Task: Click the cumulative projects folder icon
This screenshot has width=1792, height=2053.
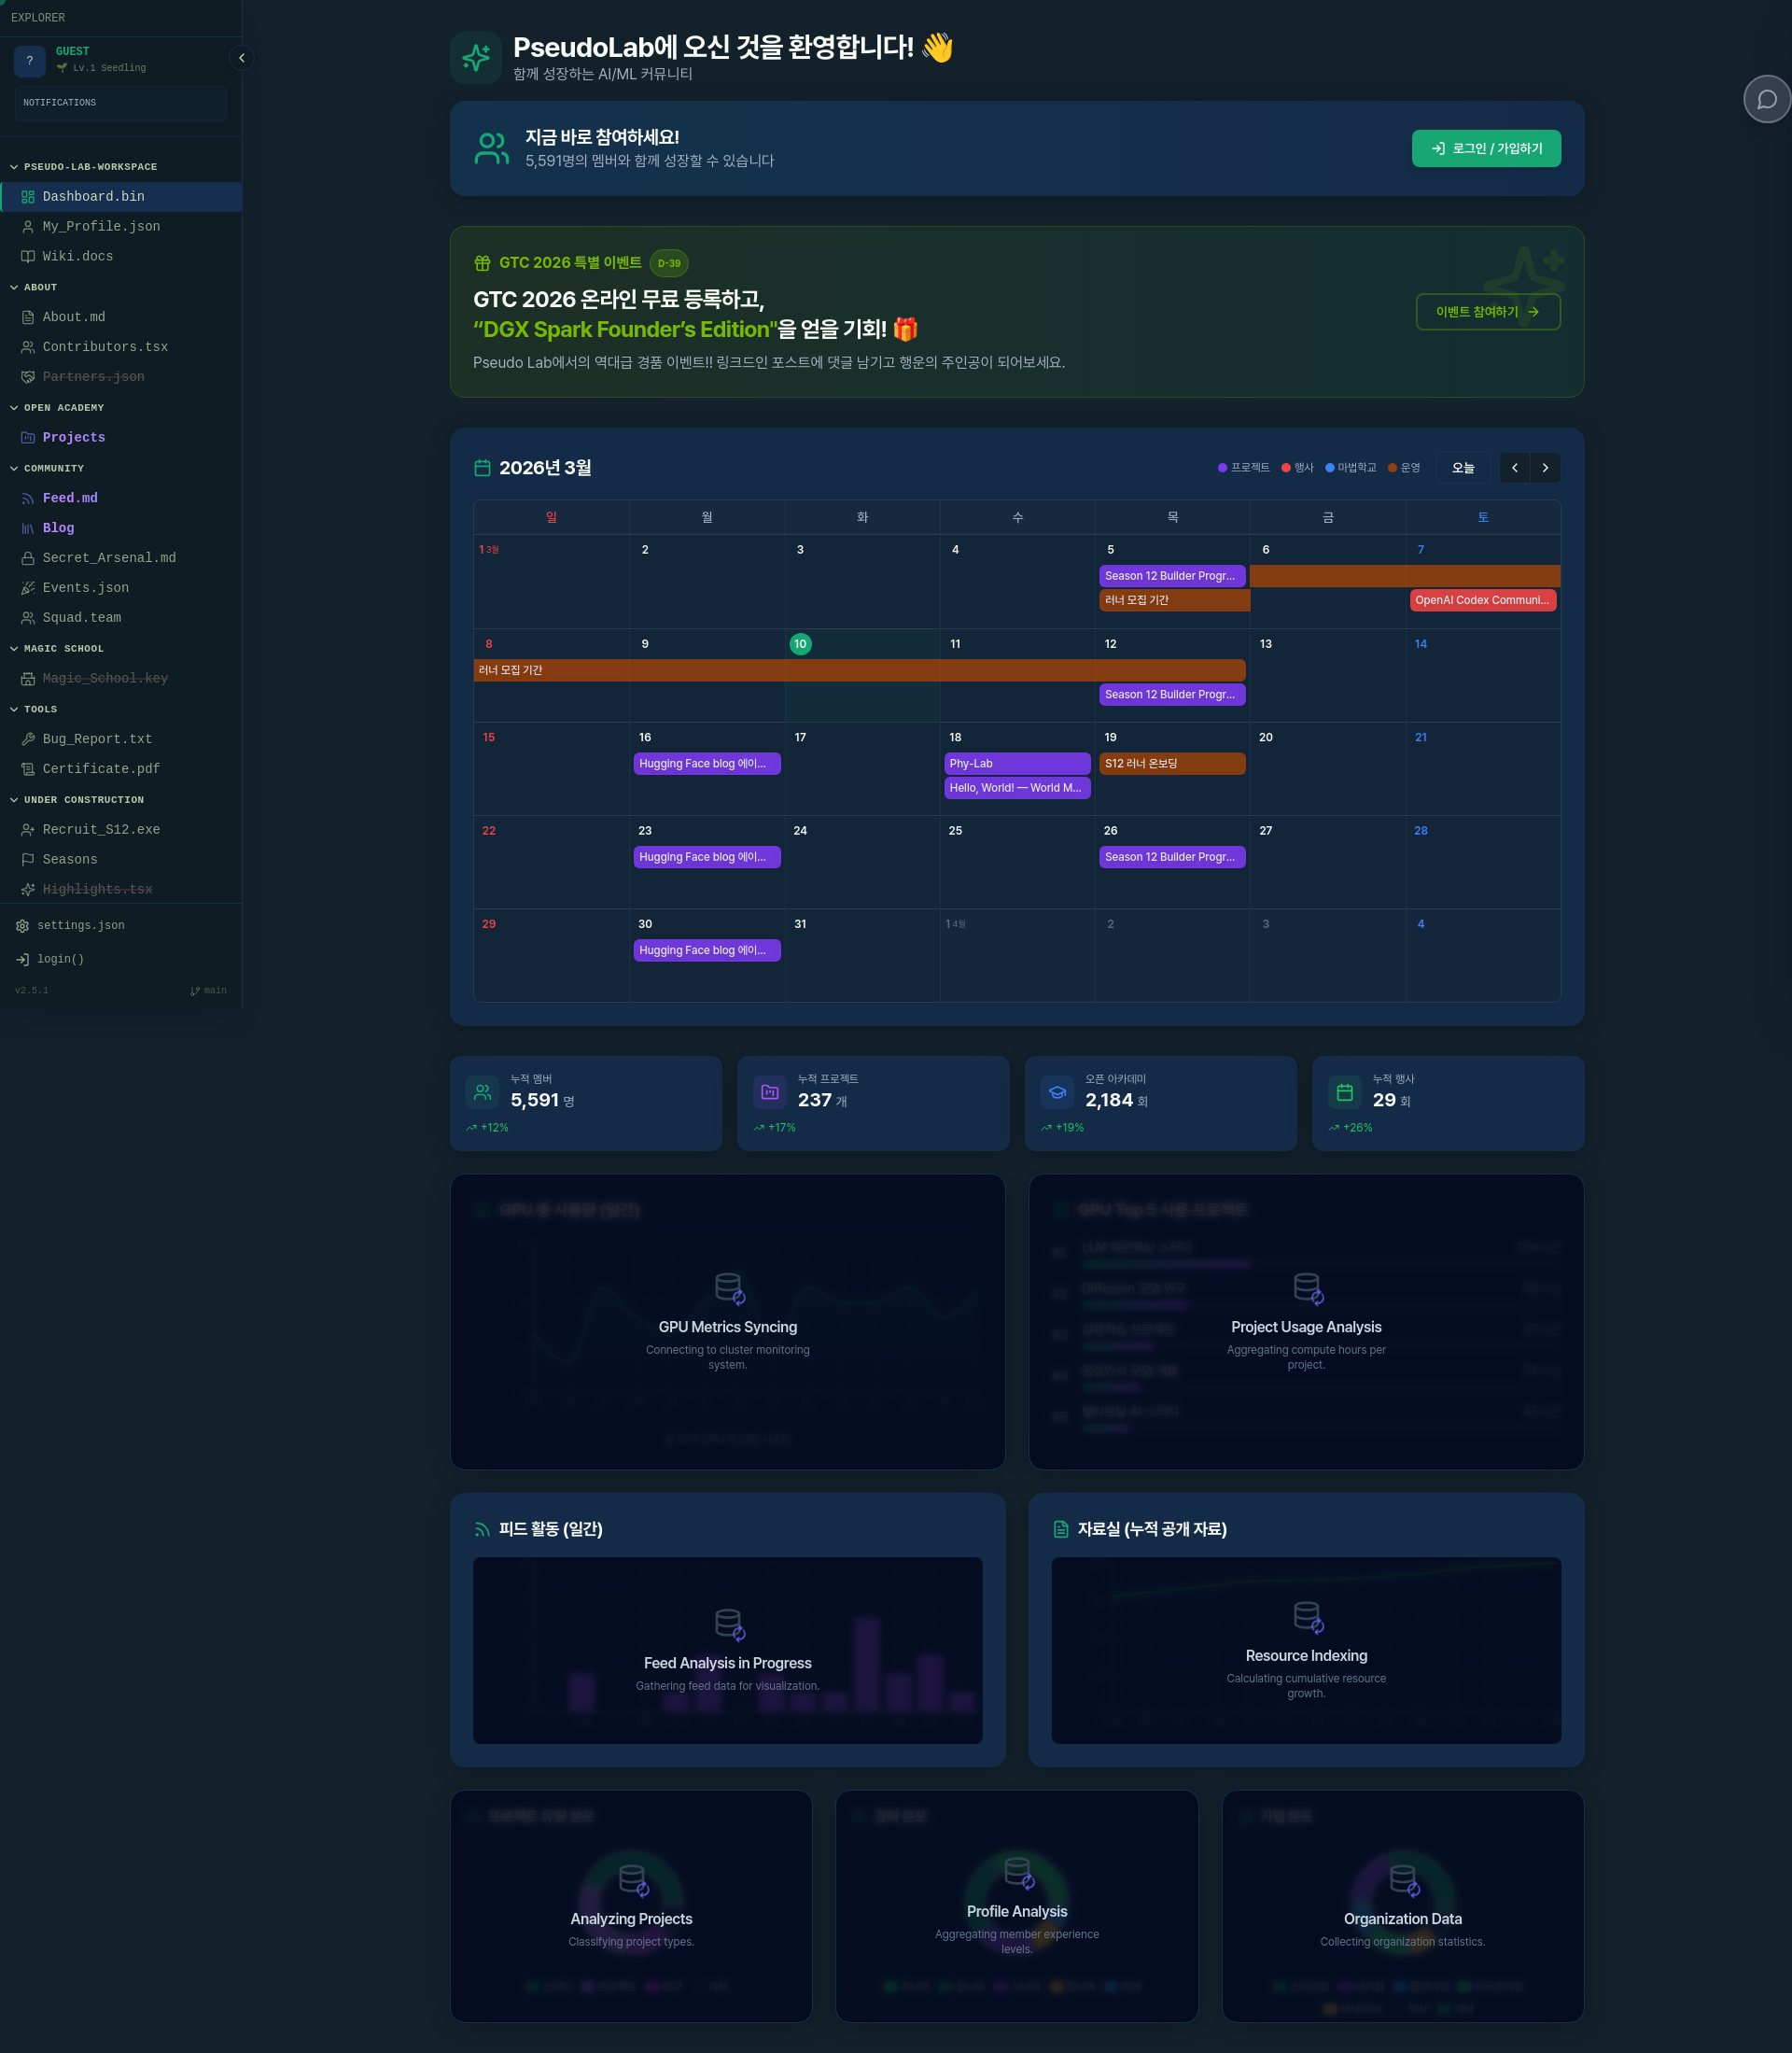Action: pos(769,1091)
